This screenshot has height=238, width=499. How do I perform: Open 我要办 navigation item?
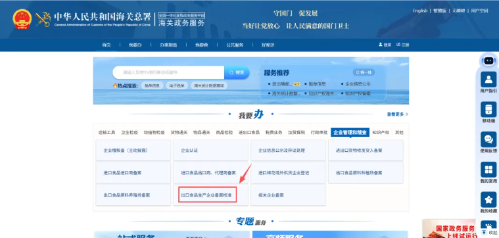point(135,45)
